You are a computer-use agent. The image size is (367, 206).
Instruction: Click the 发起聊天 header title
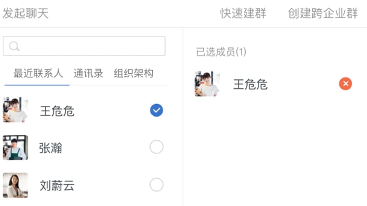pos(25,13)
